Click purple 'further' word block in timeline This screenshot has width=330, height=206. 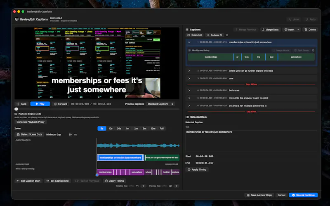click(x=167, y=172)
